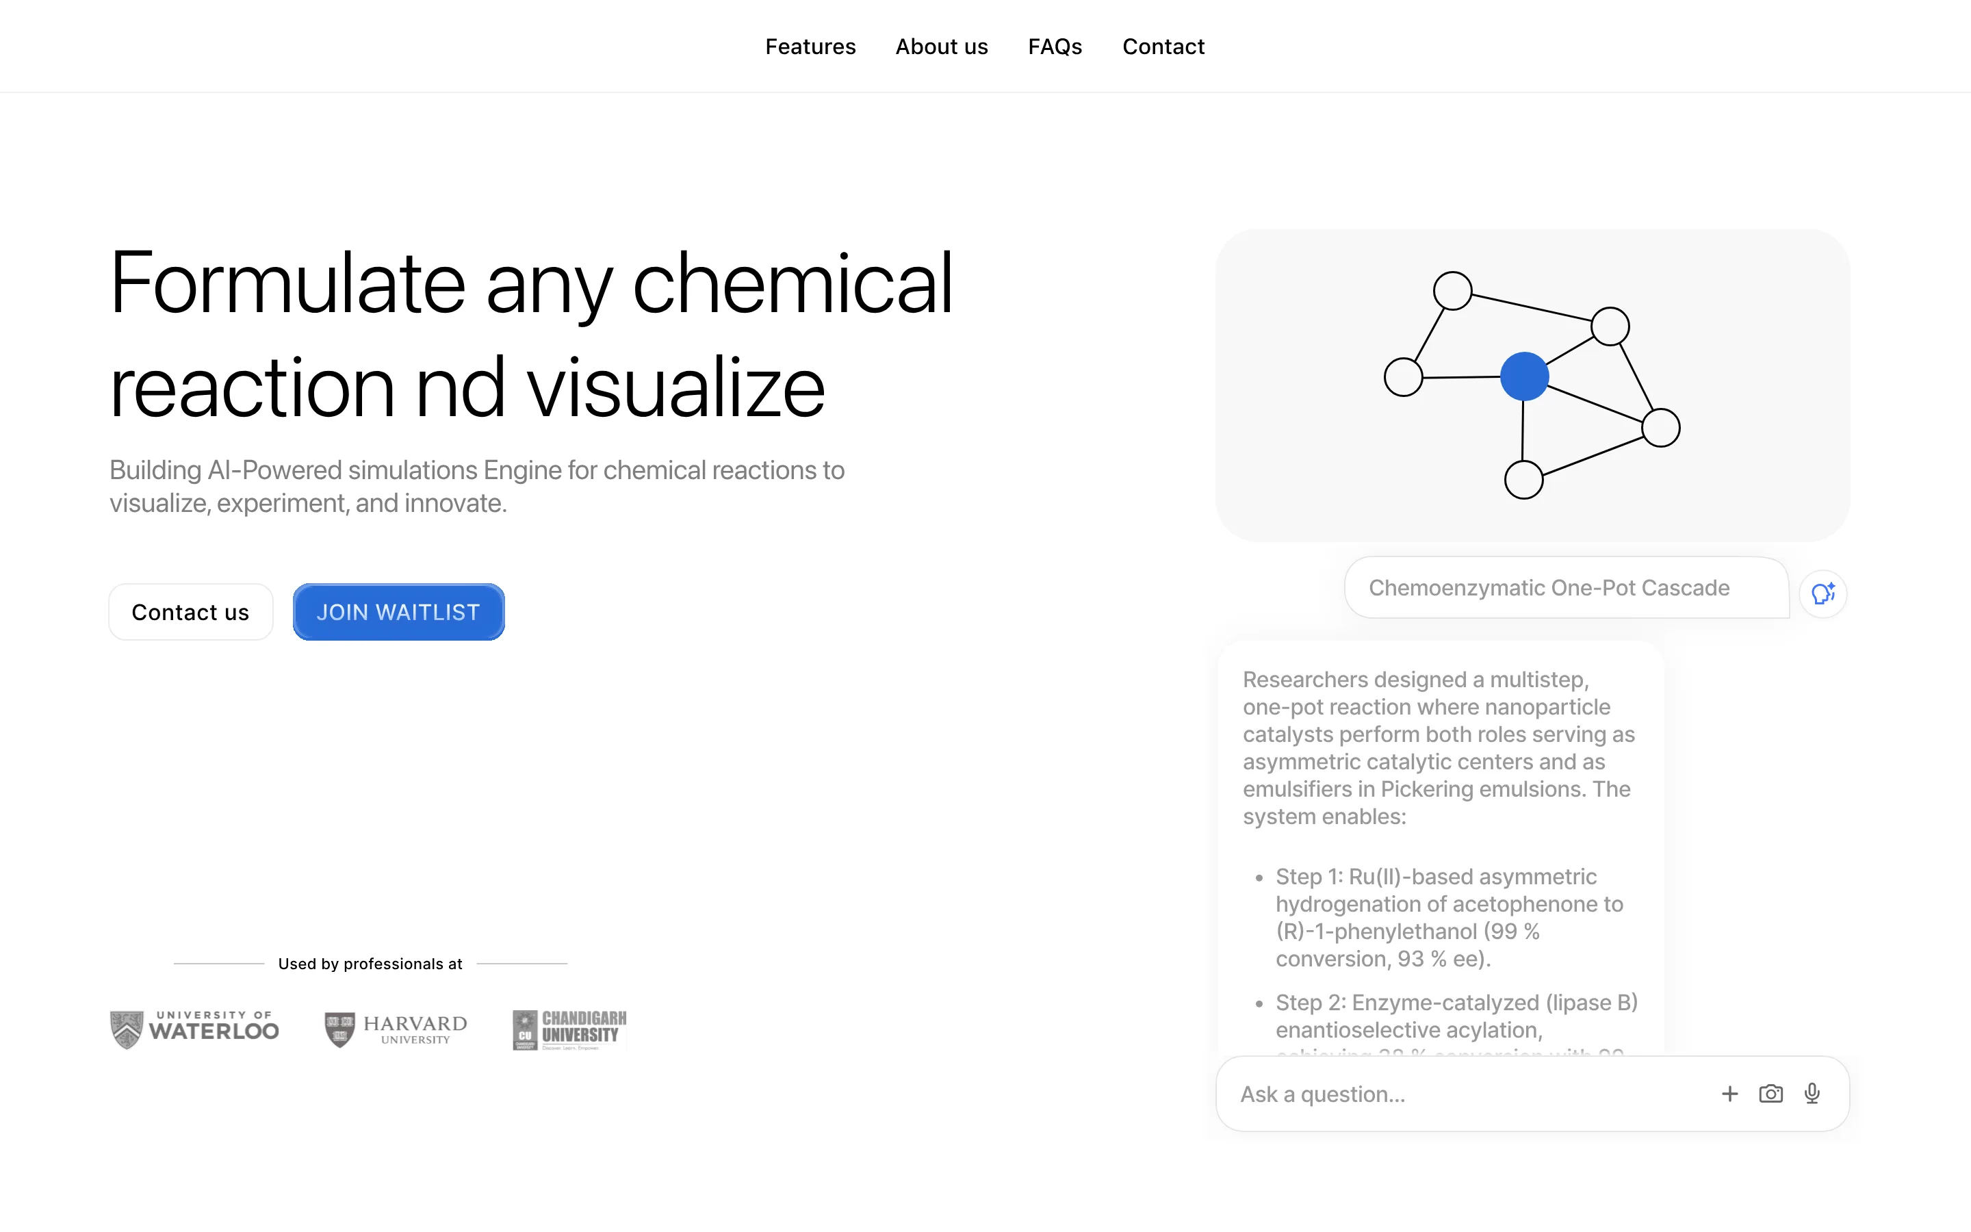
Task: Join the waitlist with the blue button
Action: point(398,612)
